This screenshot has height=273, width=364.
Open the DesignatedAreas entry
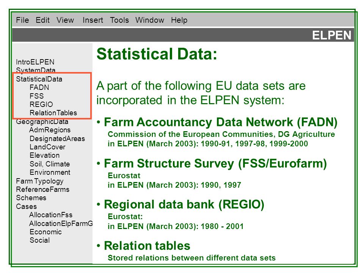[57, 139]
